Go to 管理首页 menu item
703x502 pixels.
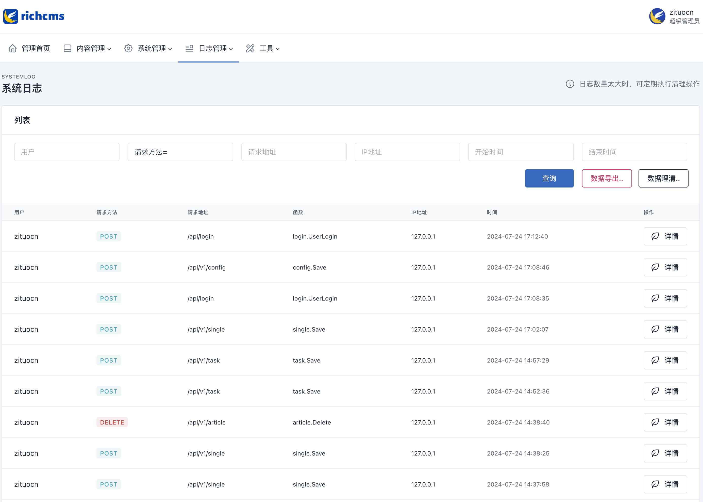pyautogui.click(x=29, y=48)
